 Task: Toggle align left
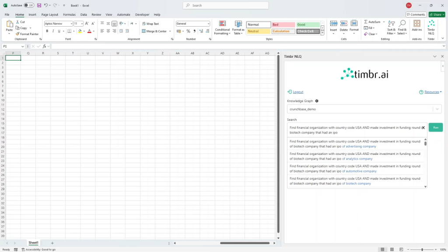click(102, 31)
